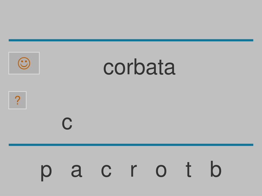Get a hint with the ? button

coord(18,100)
